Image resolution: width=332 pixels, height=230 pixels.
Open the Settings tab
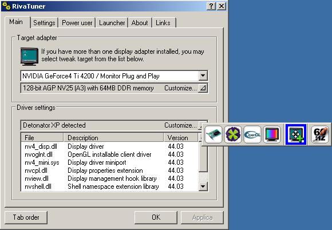(x=44, y=23)
